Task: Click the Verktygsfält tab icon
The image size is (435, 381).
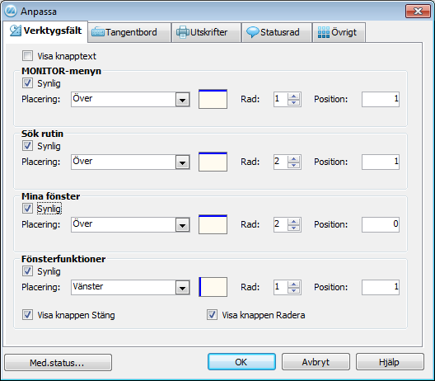Action: point(16,31)
